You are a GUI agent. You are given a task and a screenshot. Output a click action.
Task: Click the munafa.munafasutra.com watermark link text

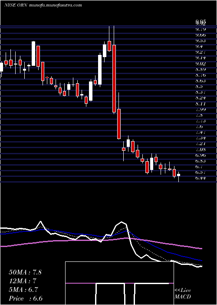pos(56,5)
